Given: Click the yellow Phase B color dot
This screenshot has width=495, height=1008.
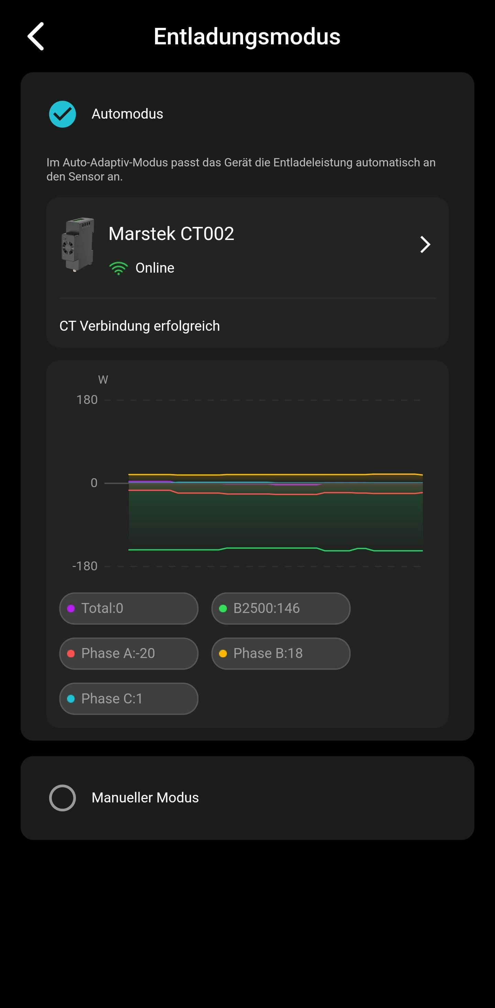Looking at the screenshot, I should (223, 654).
